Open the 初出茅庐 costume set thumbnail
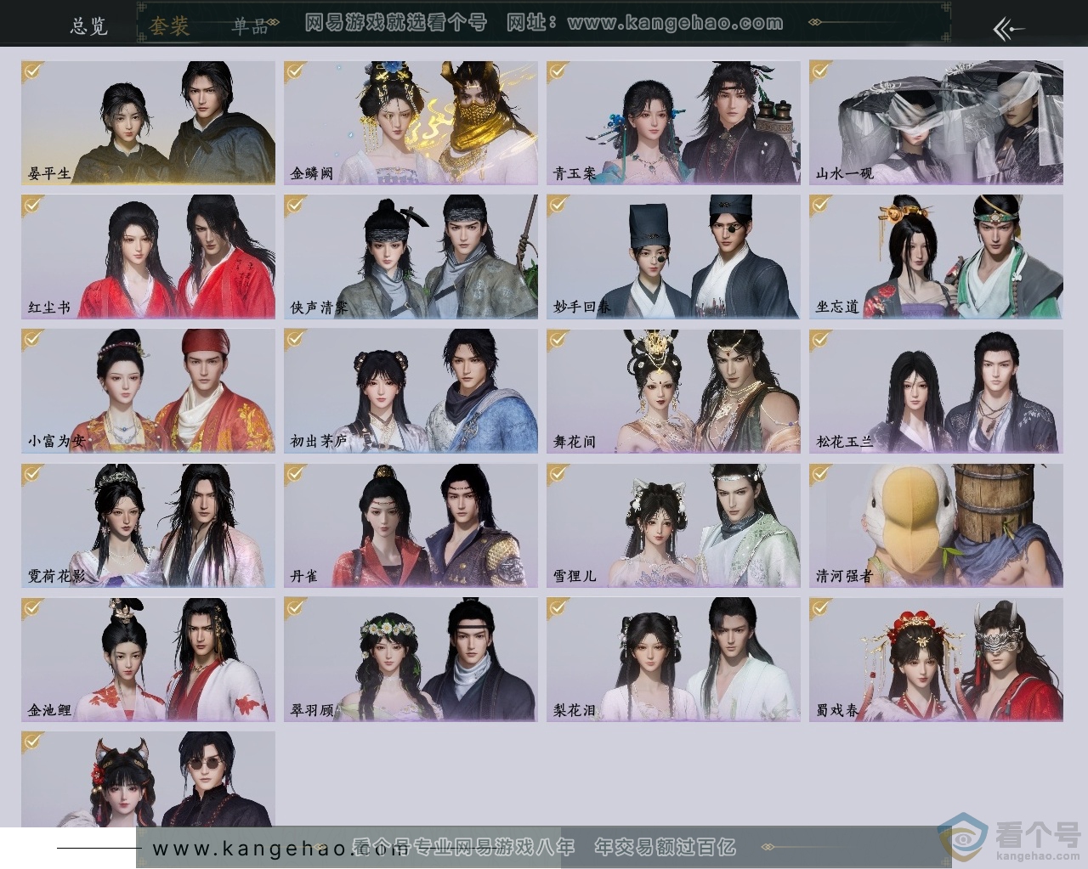Image resolution: width=1088 pixels, height=869 pixels. coord(411,391)
